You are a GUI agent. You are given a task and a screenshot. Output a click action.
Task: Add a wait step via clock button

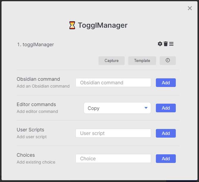pyautogui.click(x=168, y=60)
